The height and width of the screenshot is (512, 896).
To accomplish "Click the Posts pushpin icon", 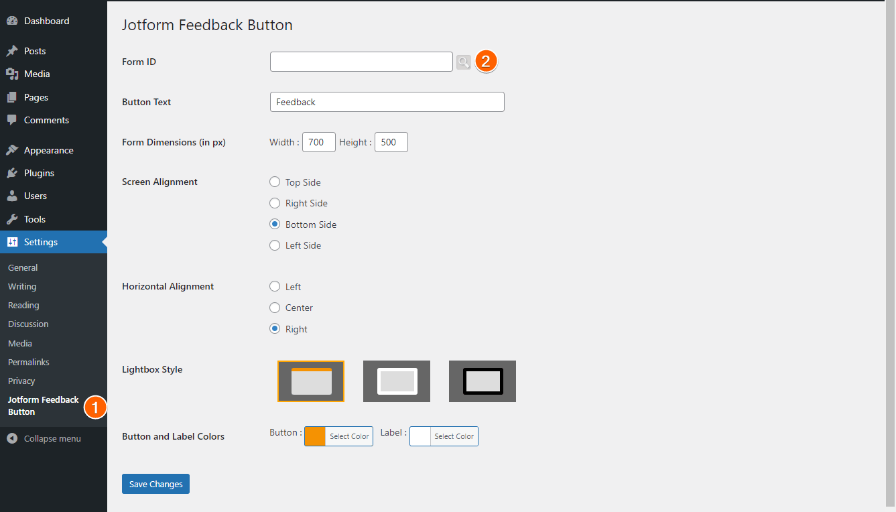I will coord(12,51).
